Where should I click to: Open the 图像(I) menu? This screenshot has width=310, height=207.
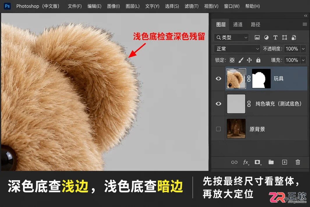coord(114,6)
